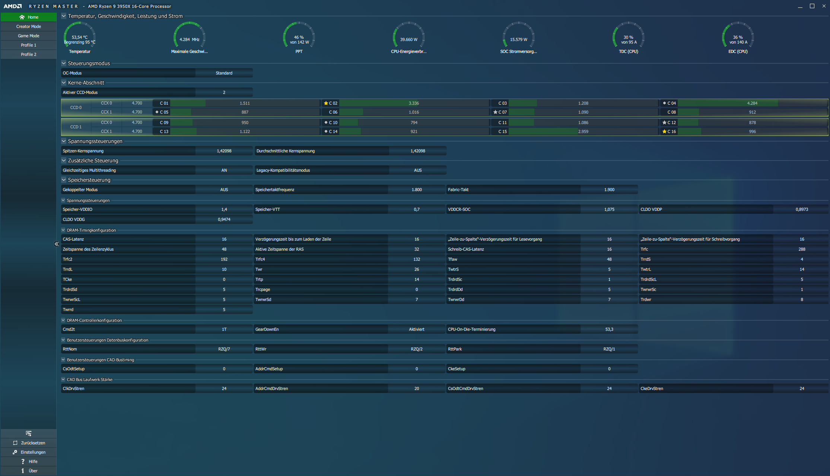
Task: Click the Speichertaktfrequenz value 1.800
Action: (x=416, y=190)
